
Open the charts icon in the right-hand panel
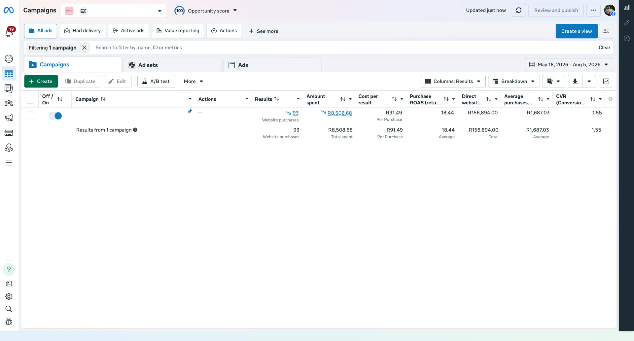[x=627, y=8]
